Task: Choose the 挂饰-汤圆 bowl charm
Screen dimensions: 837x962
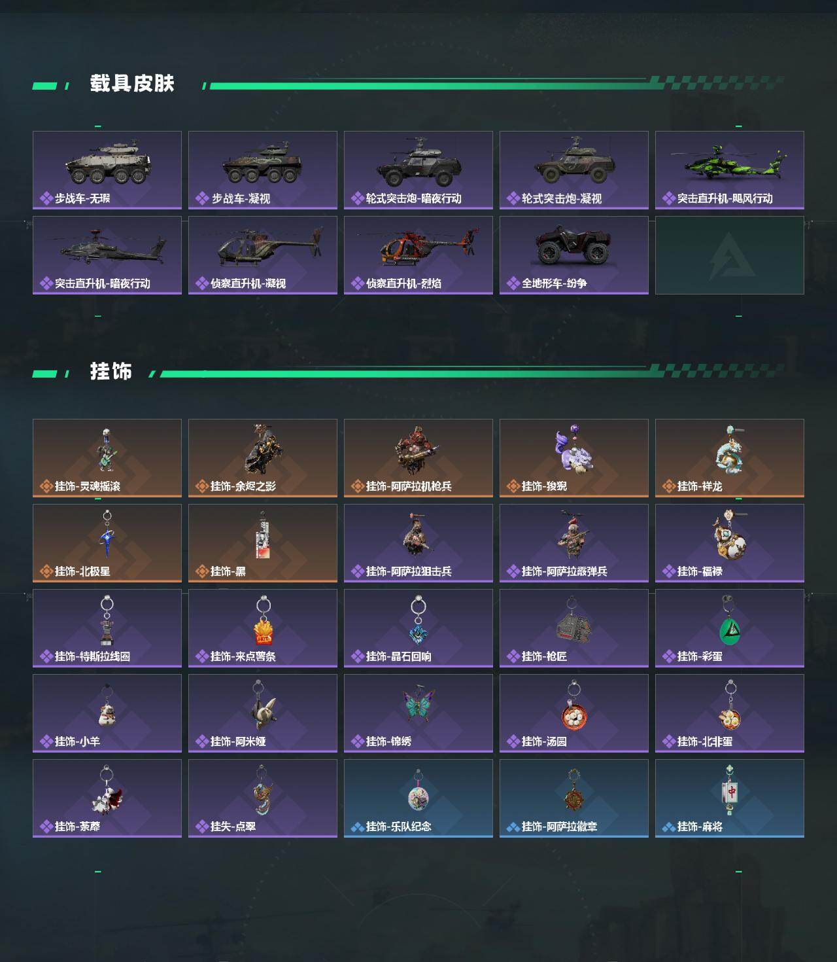Action: 574,713
